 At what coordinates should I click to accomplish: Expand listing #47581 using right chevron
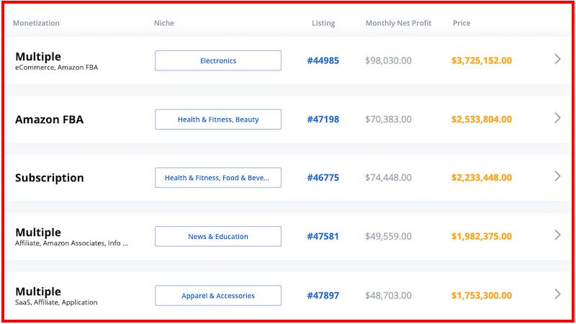click(557, 235)
